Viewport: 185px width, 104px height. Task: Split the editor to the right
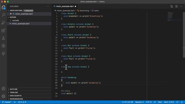[176, 6]
